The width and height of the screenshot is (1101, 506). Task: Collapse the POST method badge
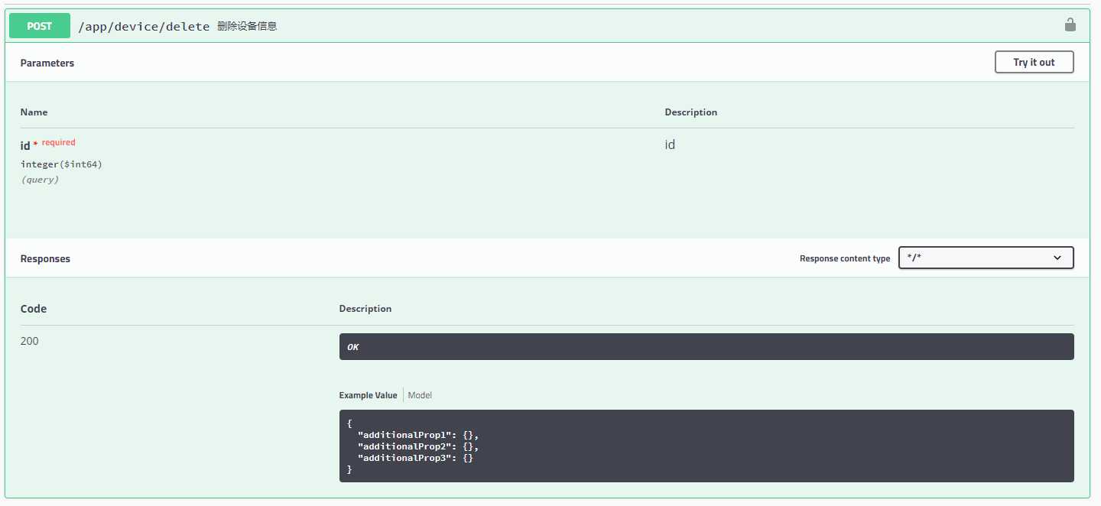[40, 26]
